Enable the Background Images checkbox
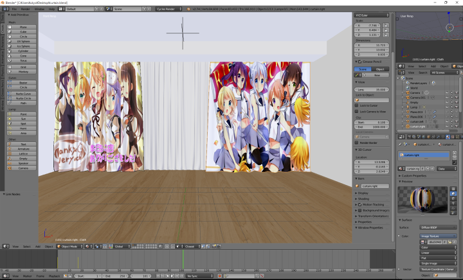 [360, 211]
